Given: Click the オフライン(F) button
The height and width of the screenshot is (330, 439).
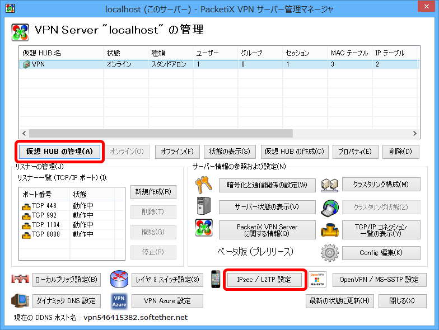Looking at the screenshot, I should 177,152.
